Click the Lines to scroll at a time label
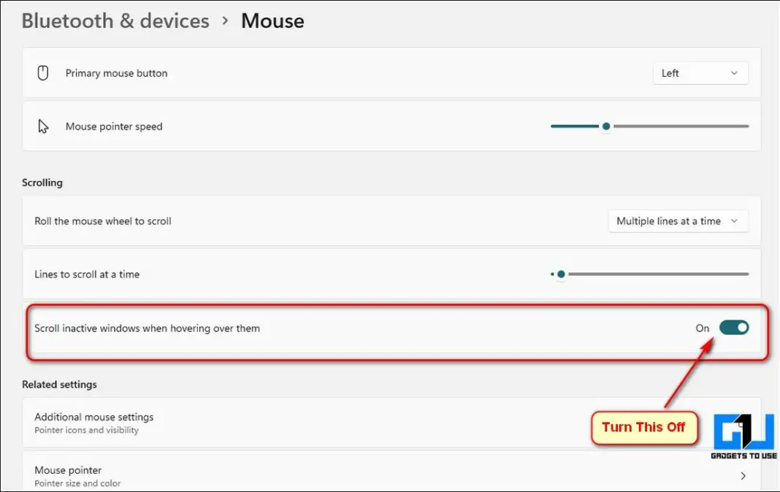This screenshot has height=492, width=780. click(87, 274)
